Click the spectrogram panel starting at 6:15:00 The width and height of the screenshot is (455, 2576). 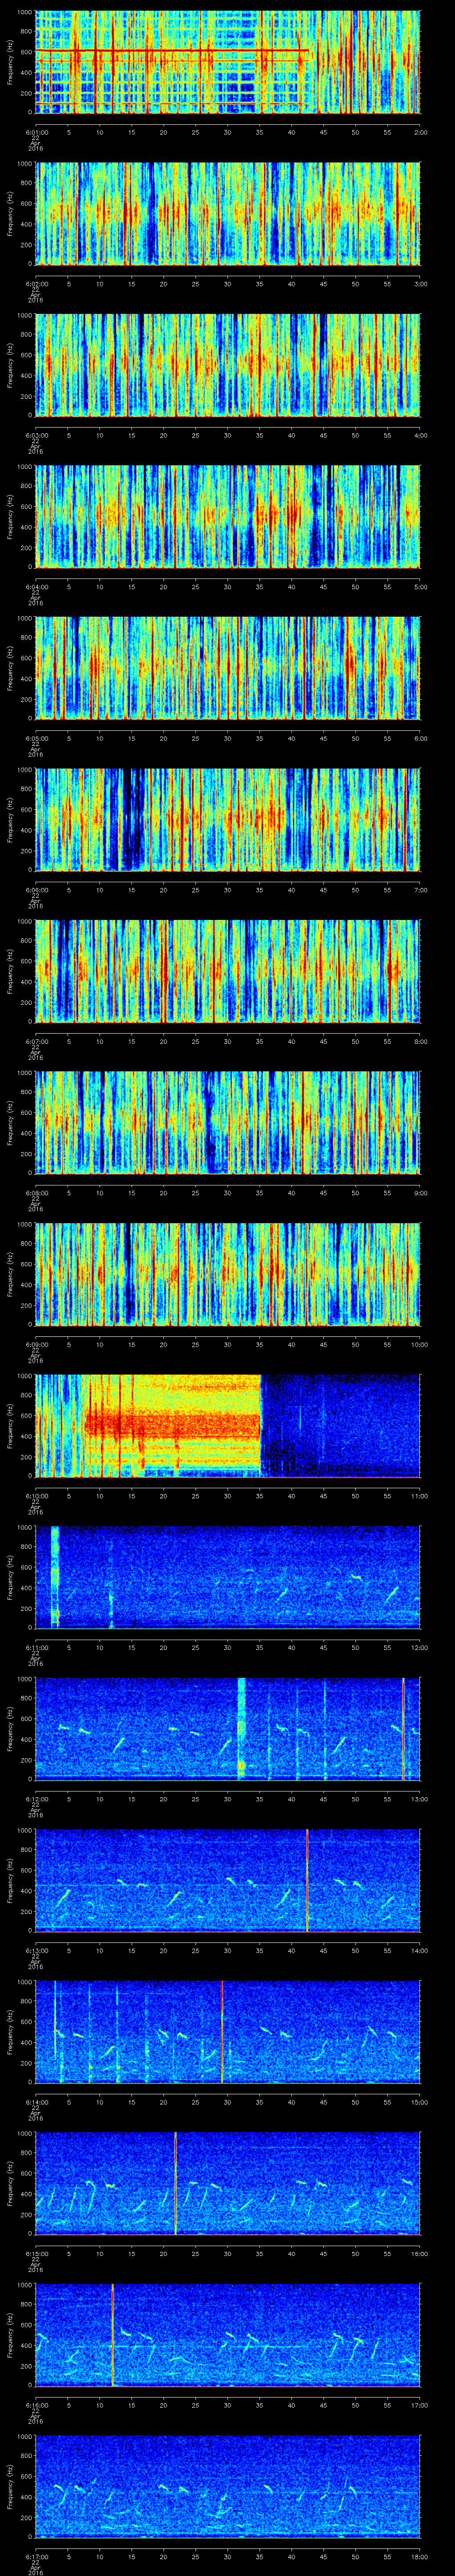point(228,2184)
